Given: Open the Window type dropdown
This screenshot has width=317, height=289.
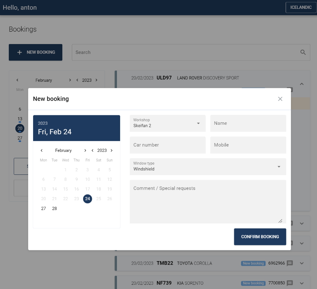Looking at the screenshot, I should click(x=208, y=167).
